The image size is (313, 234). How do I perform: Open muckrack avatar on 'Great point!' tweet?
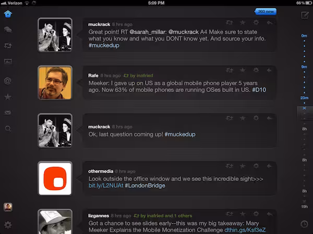pyautogui.click(x=55, y=35)
